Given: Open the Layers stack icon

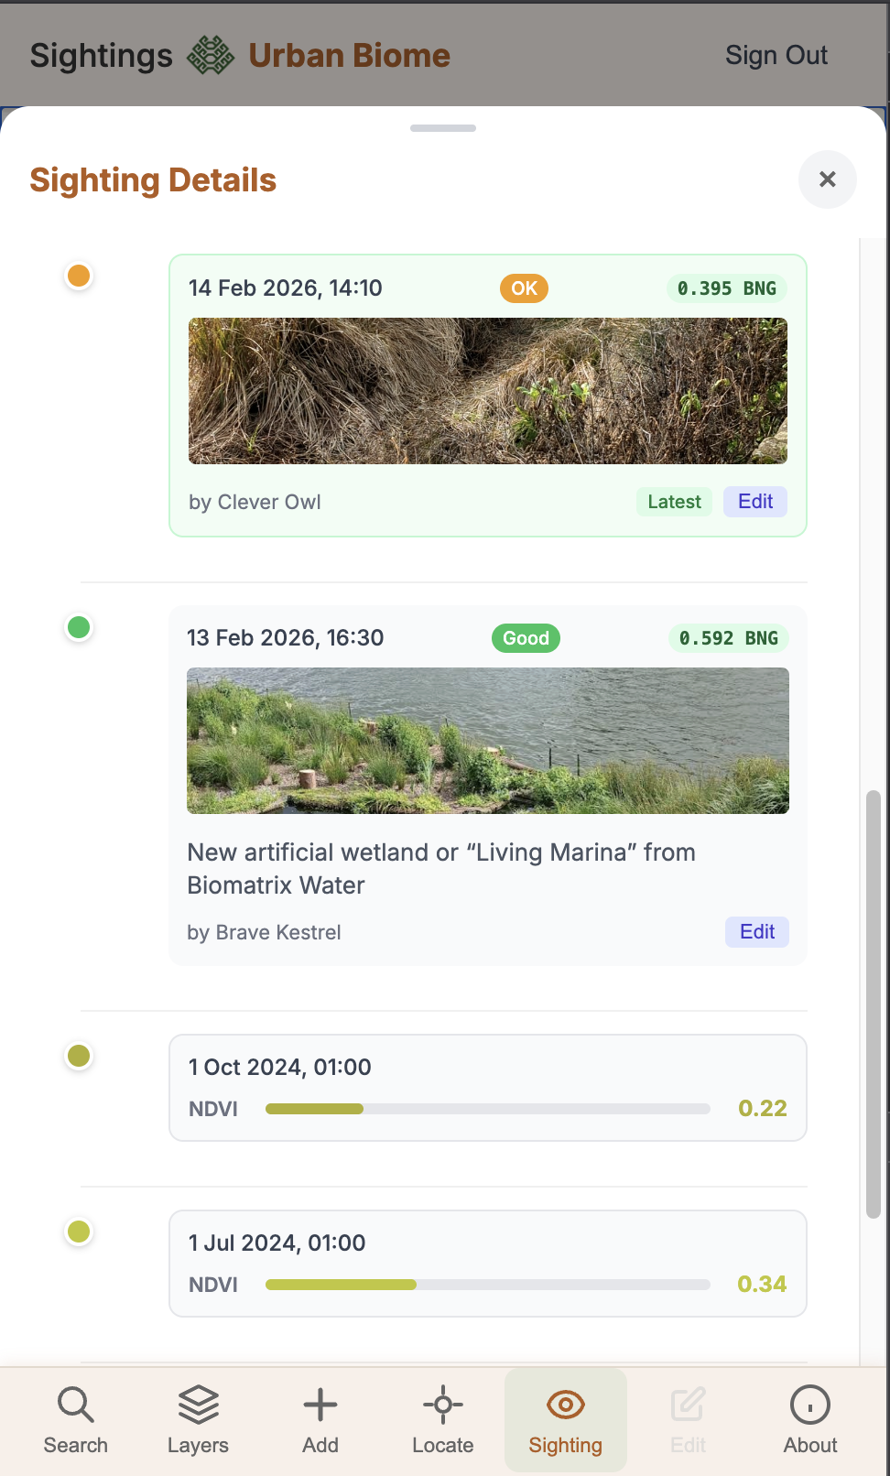Looking at the screenshot, I should (x=198, y=1405).
